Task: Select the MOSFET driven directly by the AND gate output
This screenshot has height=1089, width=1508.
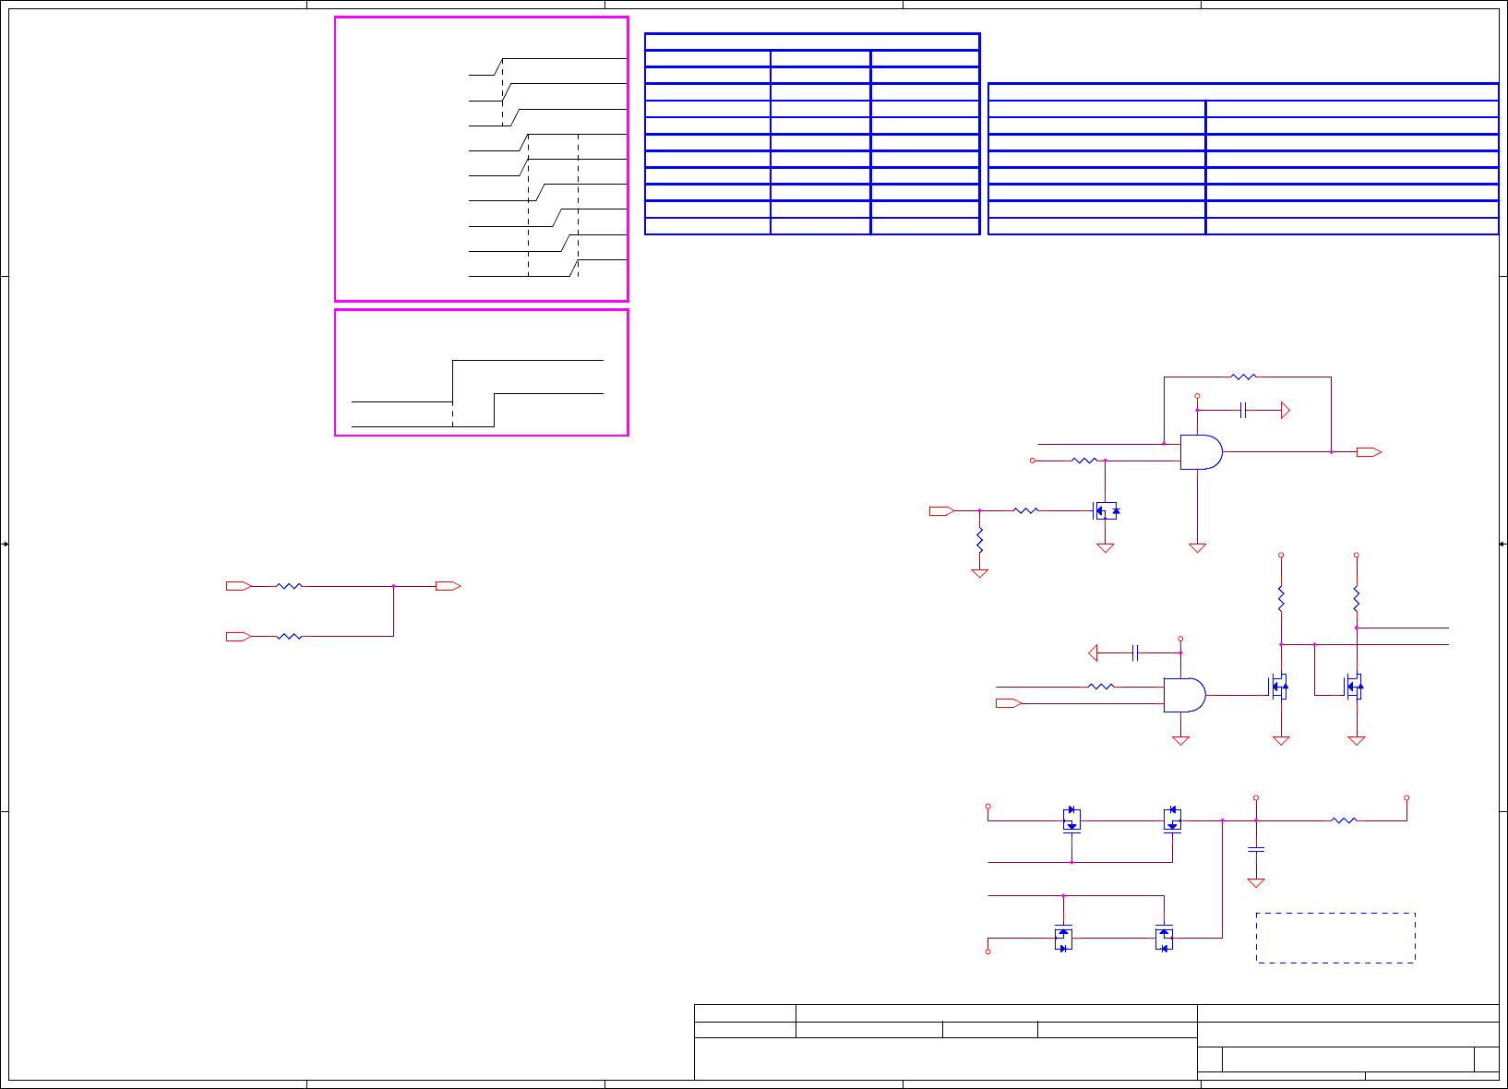Action: click(x=1279, y=686)
